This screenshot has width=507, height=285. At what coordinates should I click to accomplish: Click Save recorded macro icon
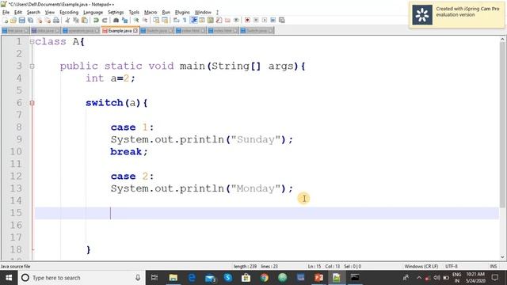282,20
